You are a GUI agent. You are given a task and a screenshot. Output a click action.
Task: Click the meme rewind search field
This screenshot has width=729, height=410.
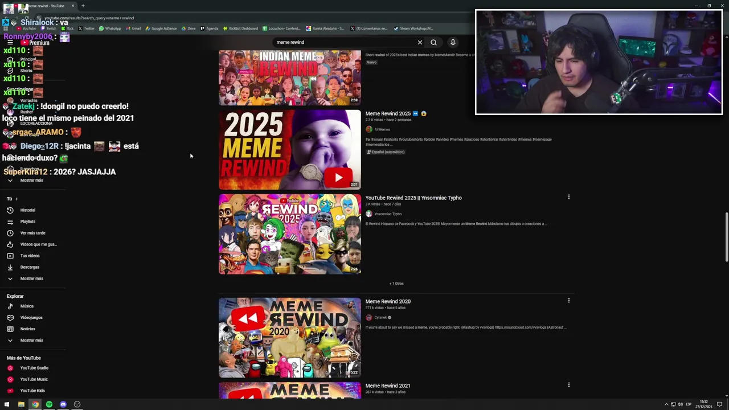tap(345, 42)
